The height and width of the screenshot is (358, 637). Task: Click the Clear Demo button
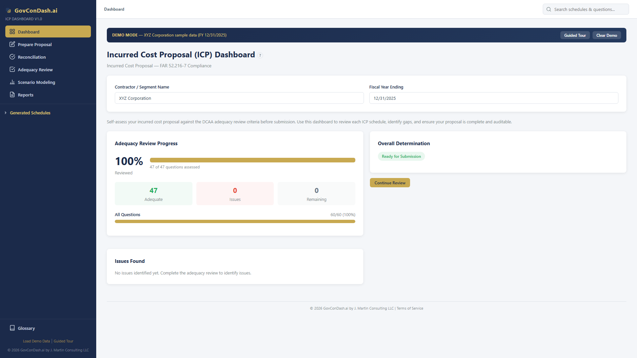tap(606, 35)
